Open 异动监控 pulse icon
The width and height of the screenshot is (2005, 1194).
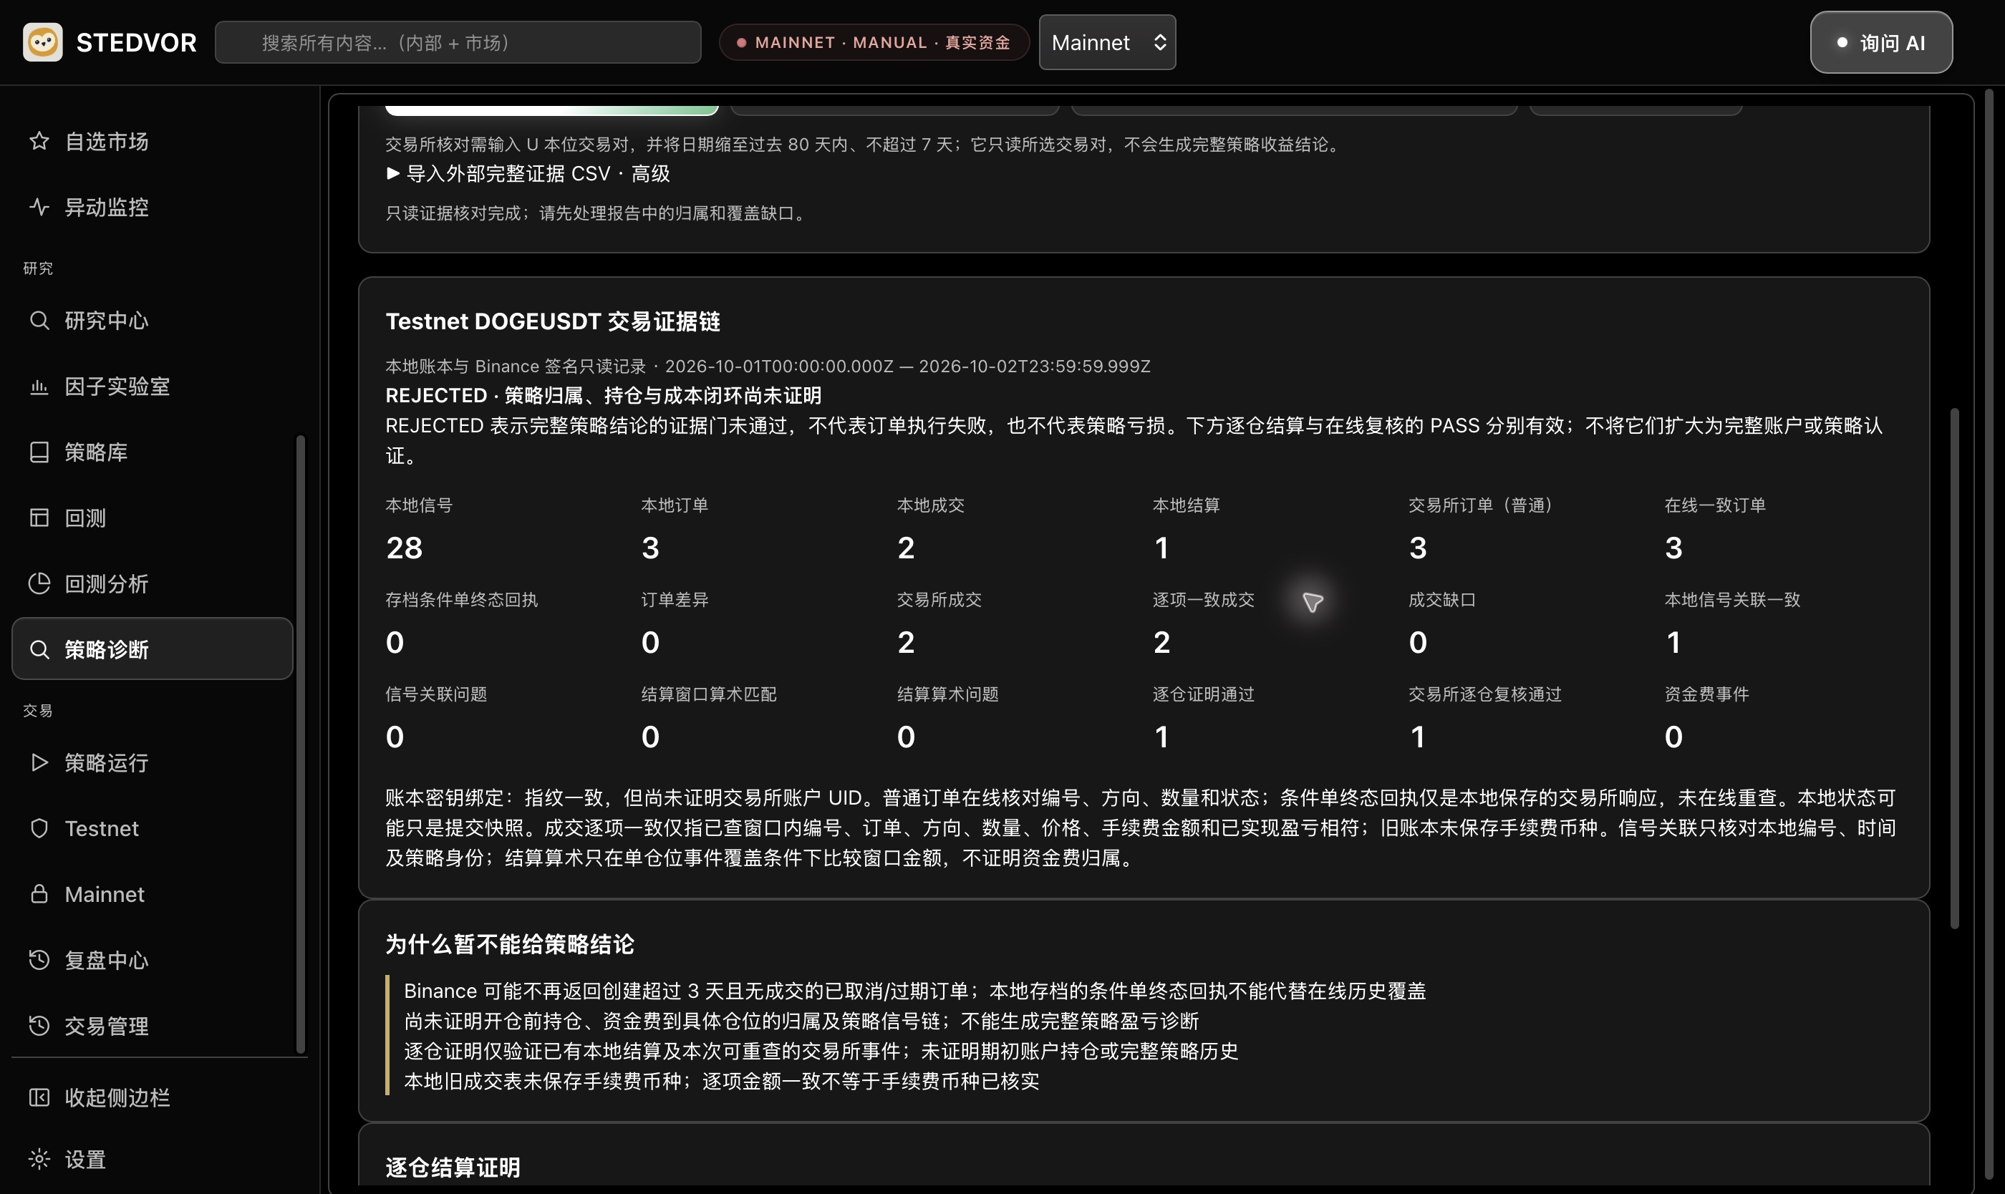click(39, 208)
